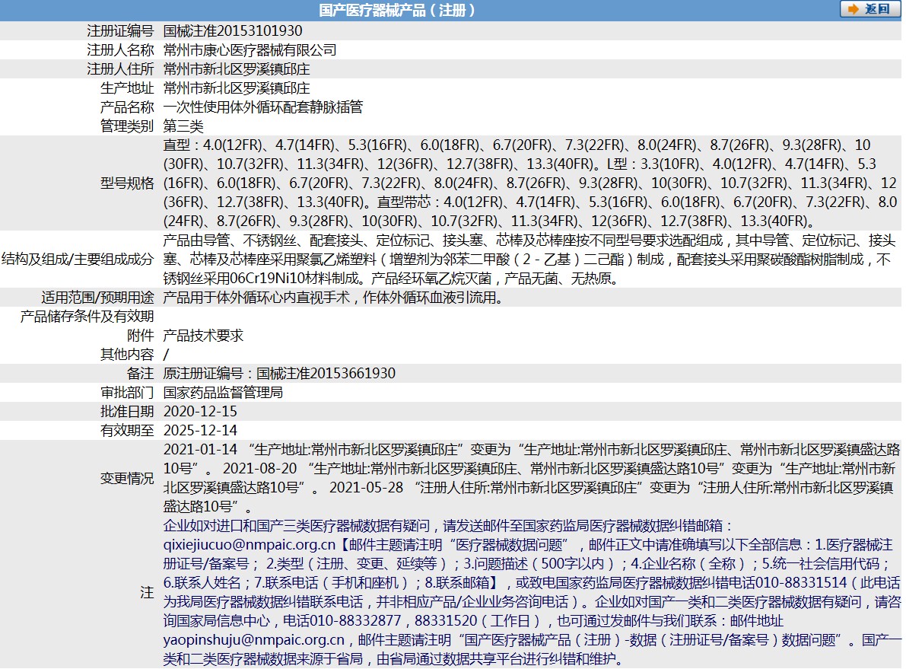
Task: Click the 审批部门 label
Action: [127, 392]
